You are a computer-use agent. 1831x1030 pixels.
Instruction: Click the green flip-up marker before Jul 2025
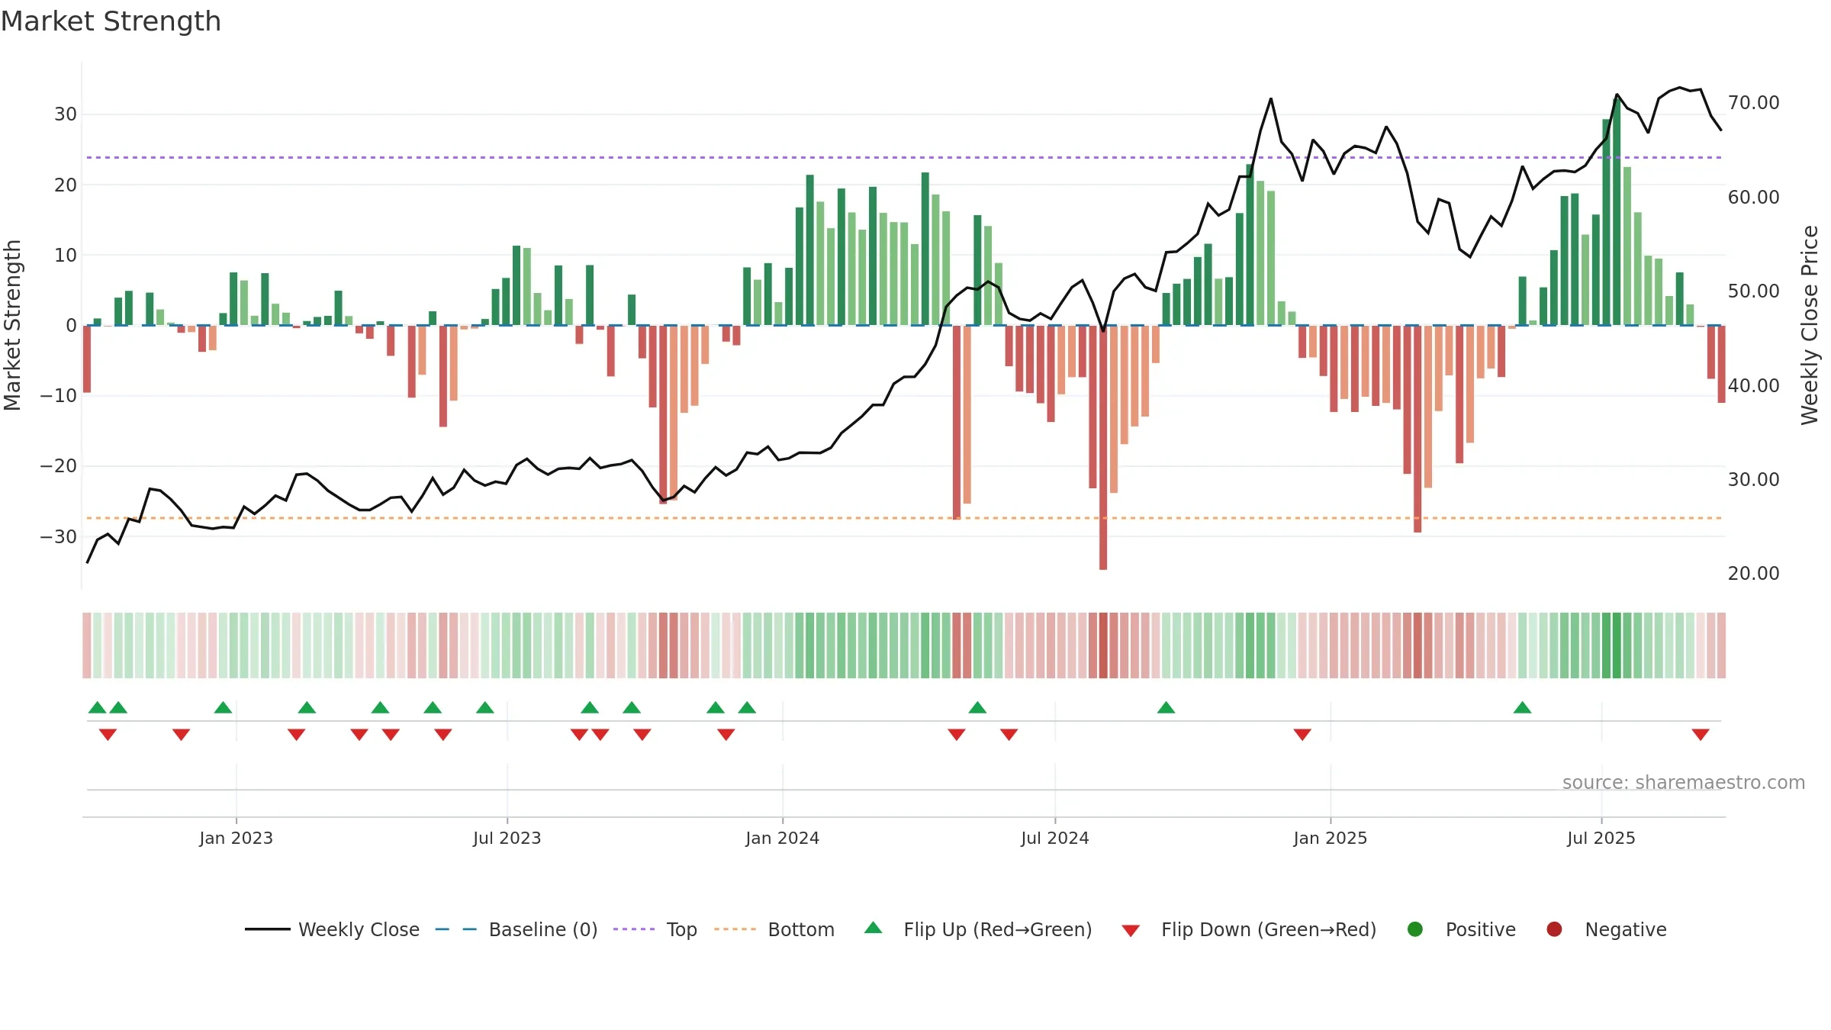[1522, 707]
